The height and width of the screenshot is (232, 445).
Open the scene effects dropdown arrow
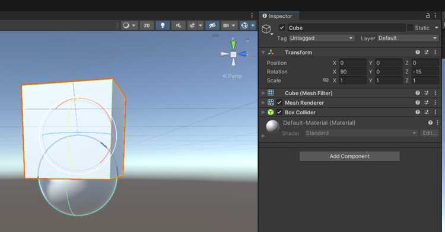click(x=201, y=25)
